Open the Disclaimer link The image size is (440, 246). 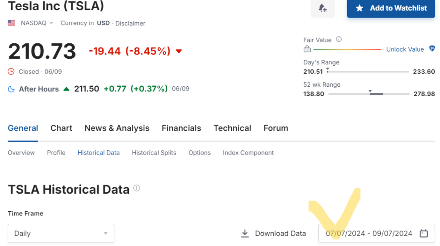[x=130, y=23]
